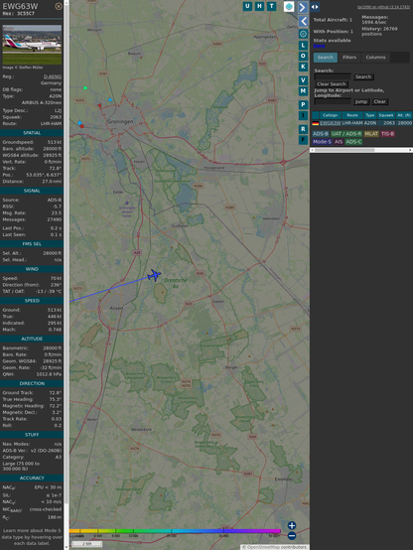This screenshot has height=550, width=413.
Task: Click the Jump button
Action: (361, 101)
